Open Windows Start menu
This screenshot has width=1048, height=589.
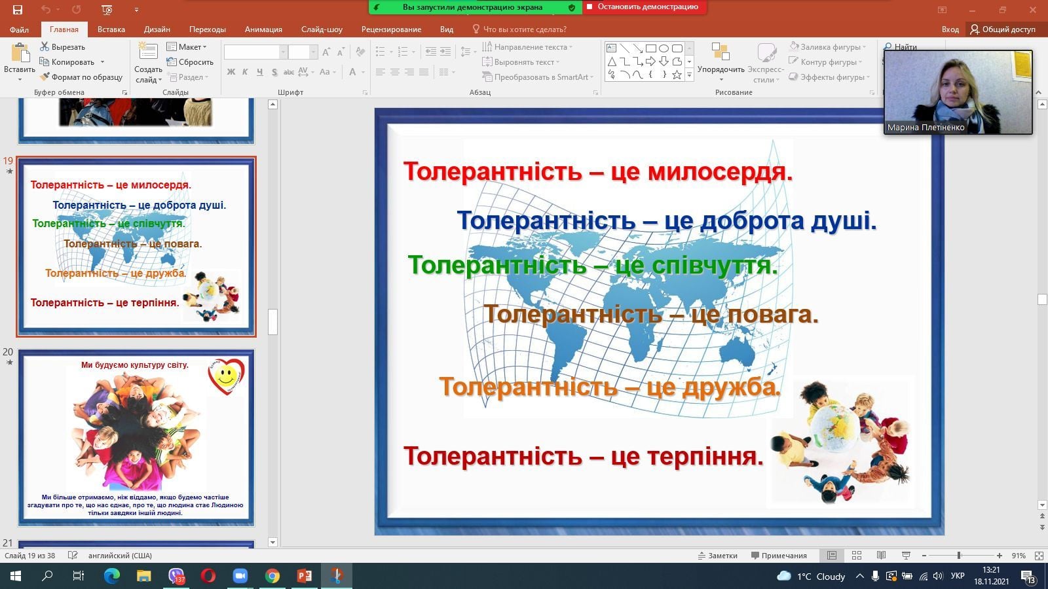click(16, 576)
